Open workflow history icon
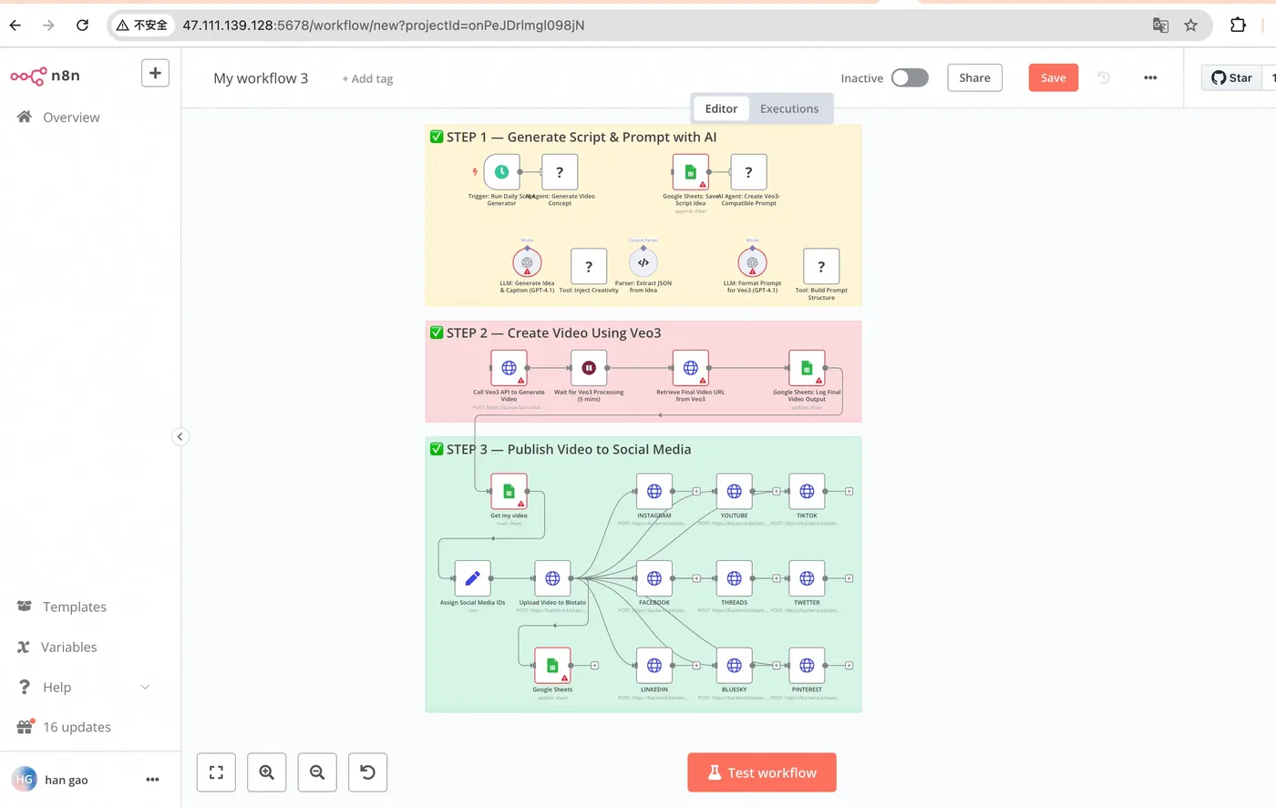 (1104, 77)
